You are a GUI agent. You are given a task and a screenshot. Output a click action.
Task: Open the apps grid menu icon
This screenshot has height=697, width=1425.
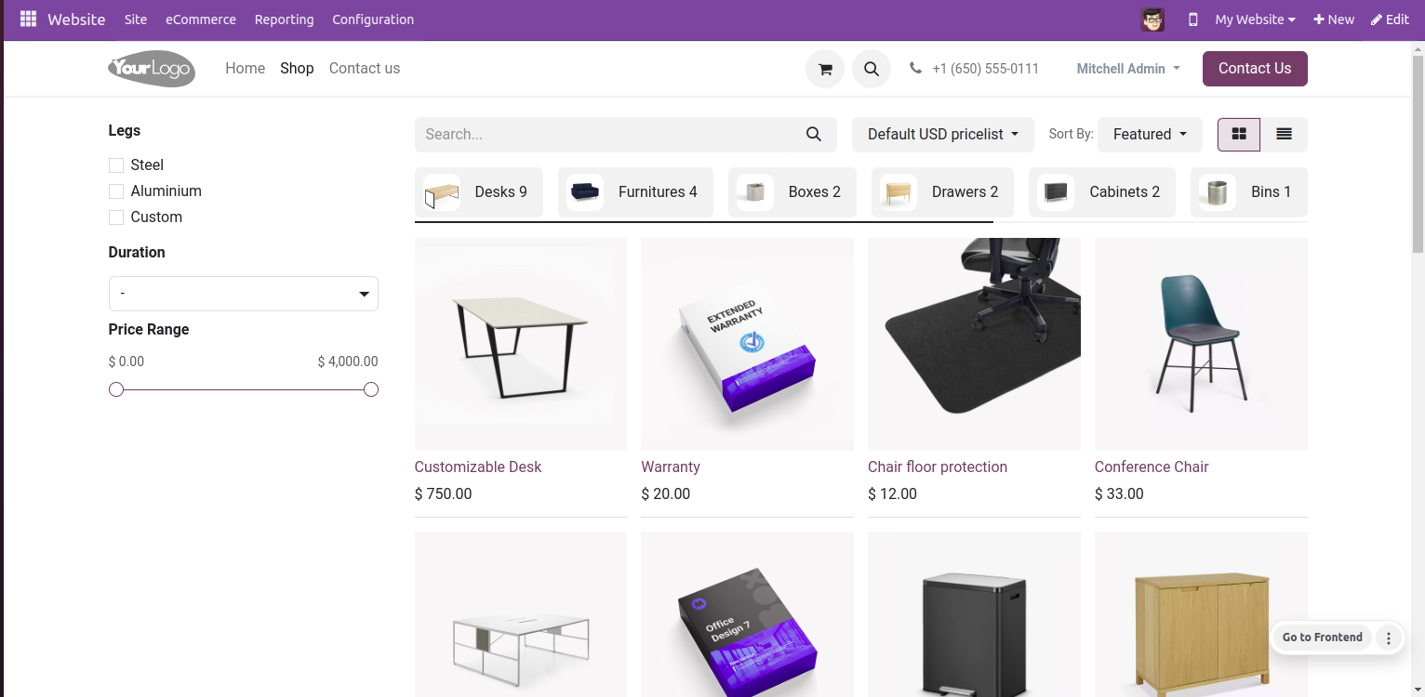pos(28,20)
